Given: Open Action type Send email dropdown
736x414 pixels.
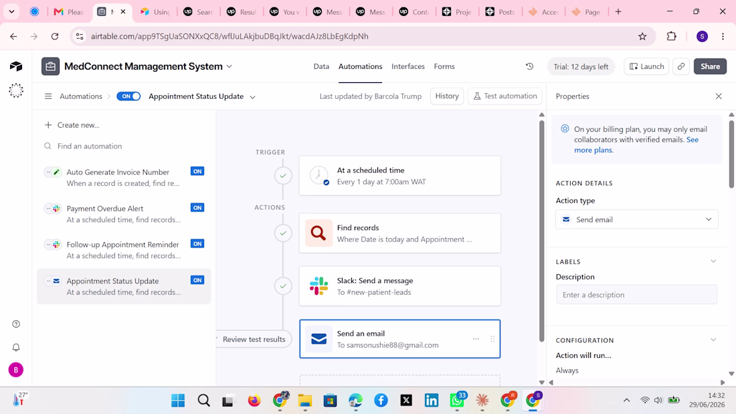Looking at the screenshot, I should (x=637, y=219).
